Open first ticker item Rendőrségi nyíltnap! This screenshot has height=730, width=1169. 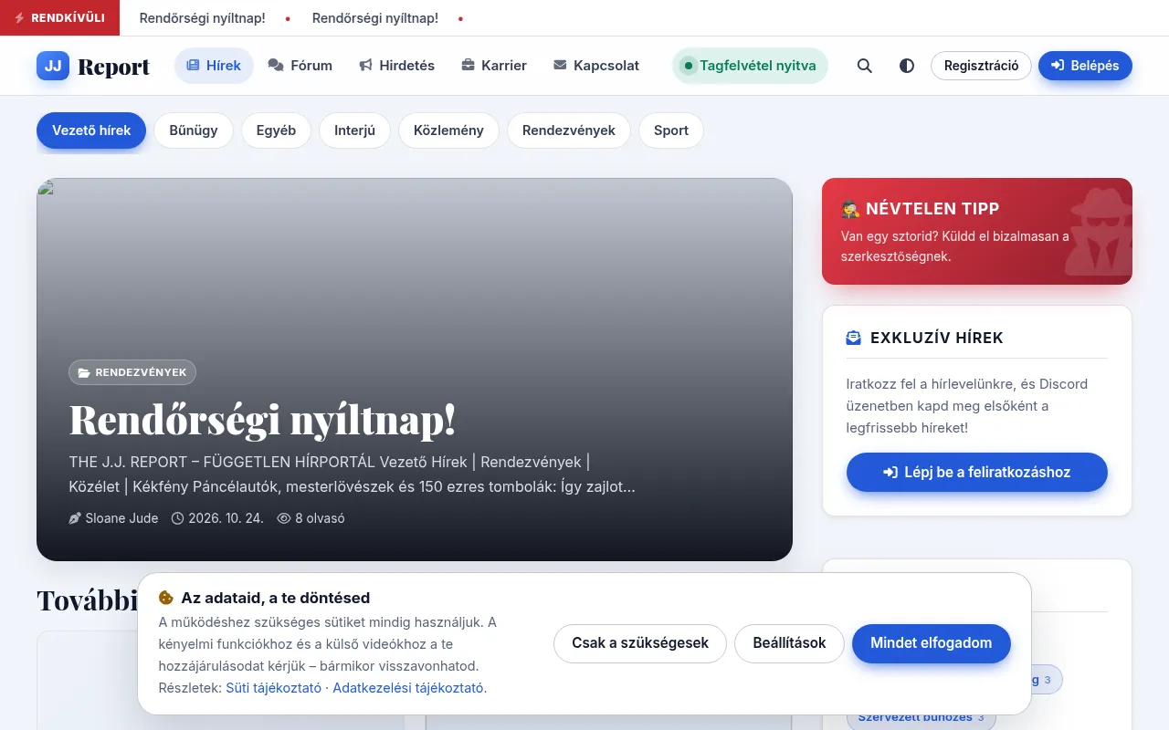(x=202, y=18)
